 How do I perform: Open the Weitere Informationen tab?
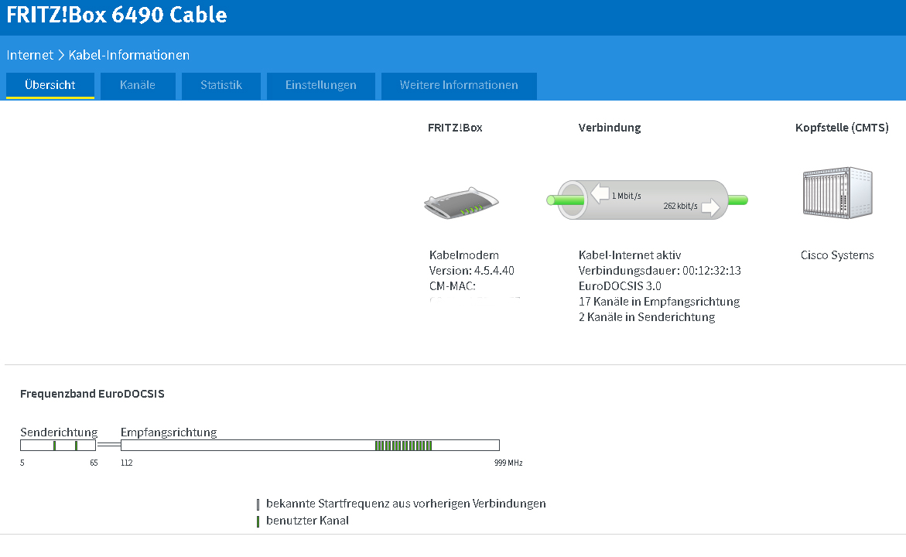pyautogui.click(x=459, y=85)
